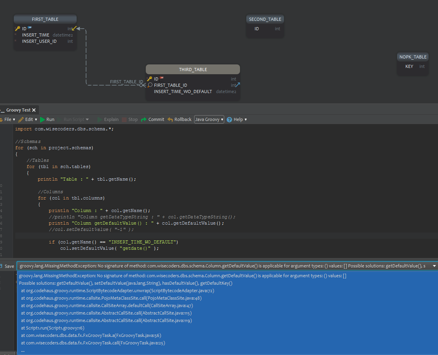Click INSERT_USER_ID column in FIRST_TABLE

[x=39, y=41]
